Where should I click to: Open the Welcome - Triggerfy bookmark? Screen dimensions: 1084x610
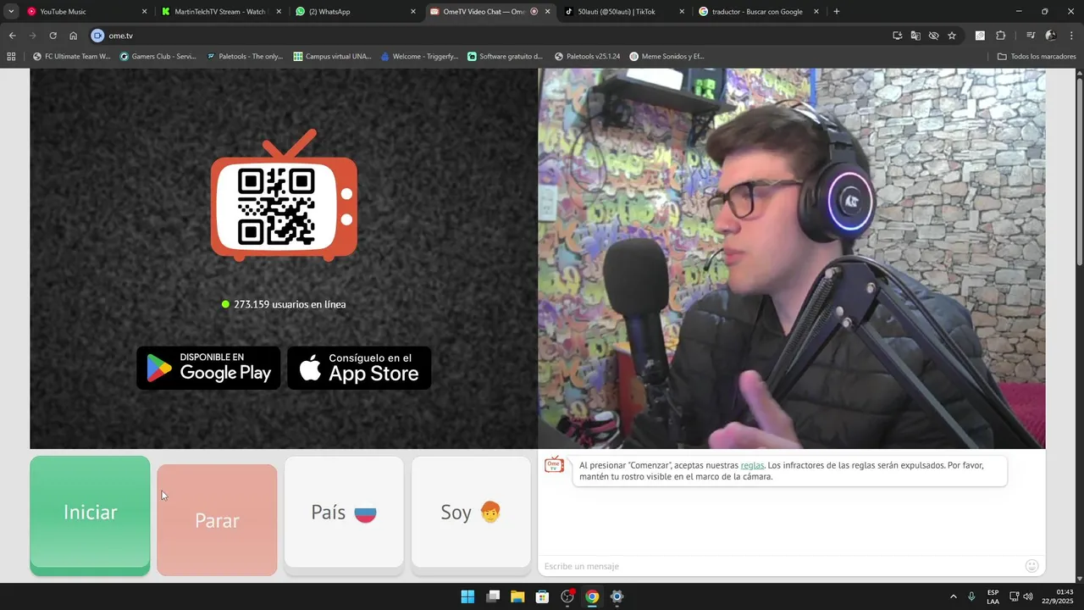(419, 57)
